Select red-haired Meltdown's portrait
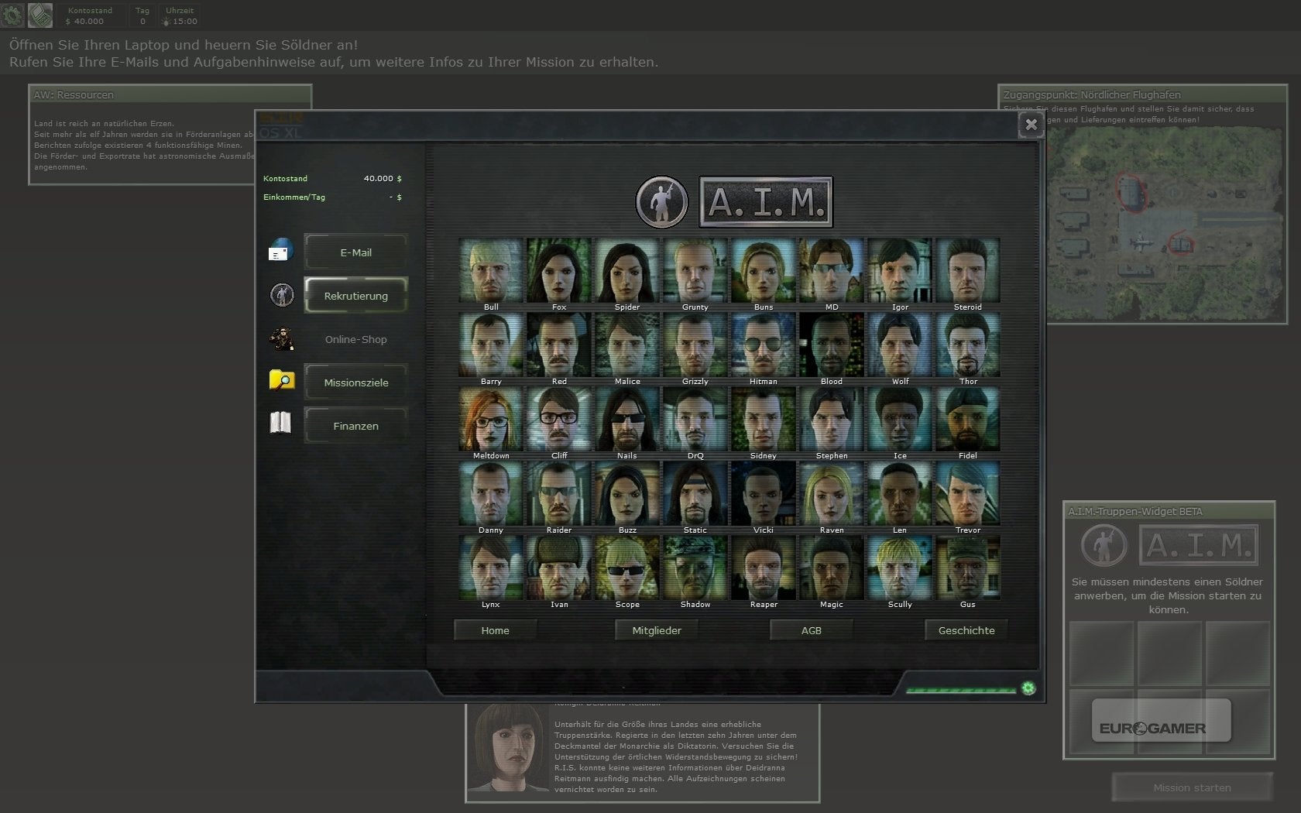The height and width of the screenshot is (813, 1301). (491, 419)
